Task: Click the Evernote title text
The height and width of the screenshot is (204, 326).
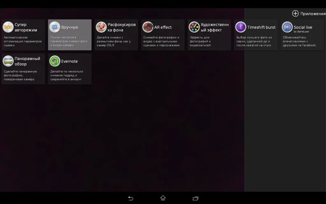Action: coord(69,61)
